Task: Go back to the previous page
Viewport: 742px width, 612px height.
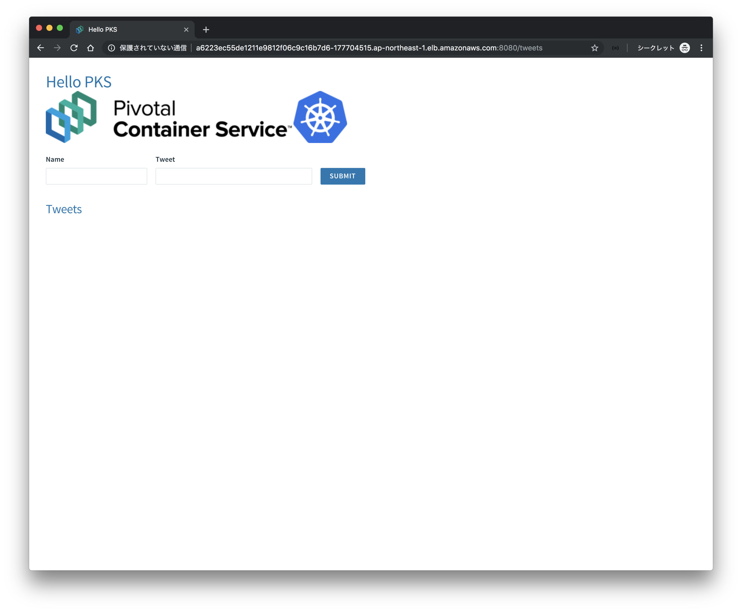Action: pyautogui.click(x=41, y=48)
